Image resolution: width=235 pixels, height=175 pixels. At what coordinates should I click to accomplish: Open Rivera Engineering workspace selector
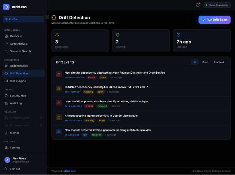pos(217,5)
